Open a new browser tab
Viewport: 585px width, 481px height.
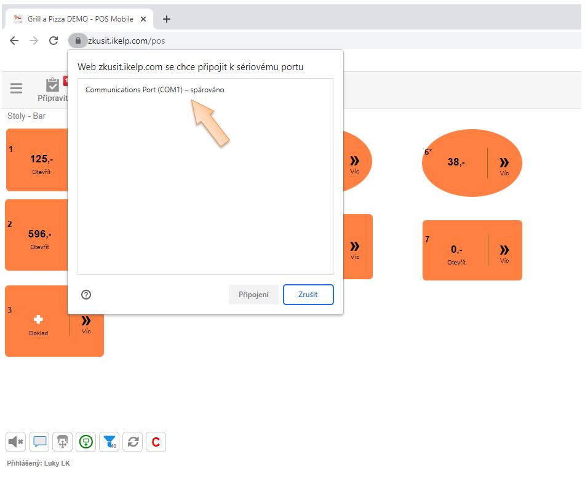point(166,19)
